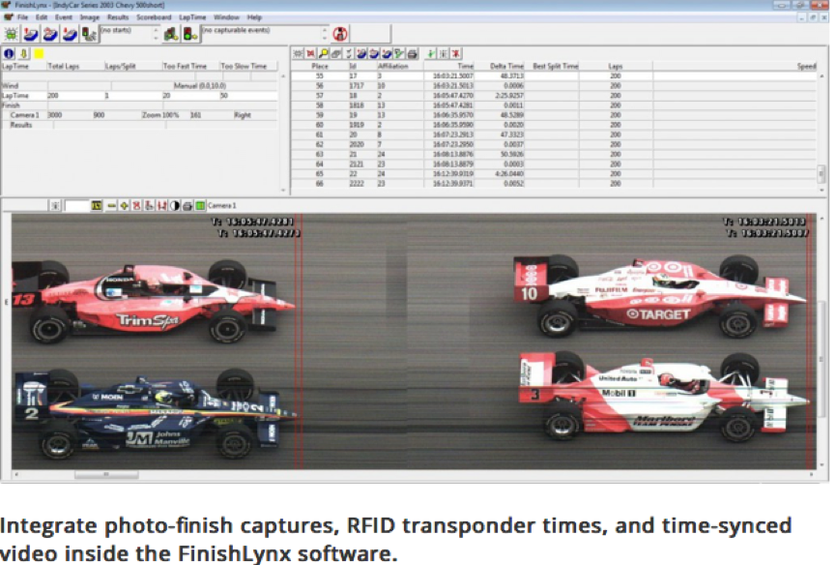Select the results row with place 60
836x565 pixels.
554,125
